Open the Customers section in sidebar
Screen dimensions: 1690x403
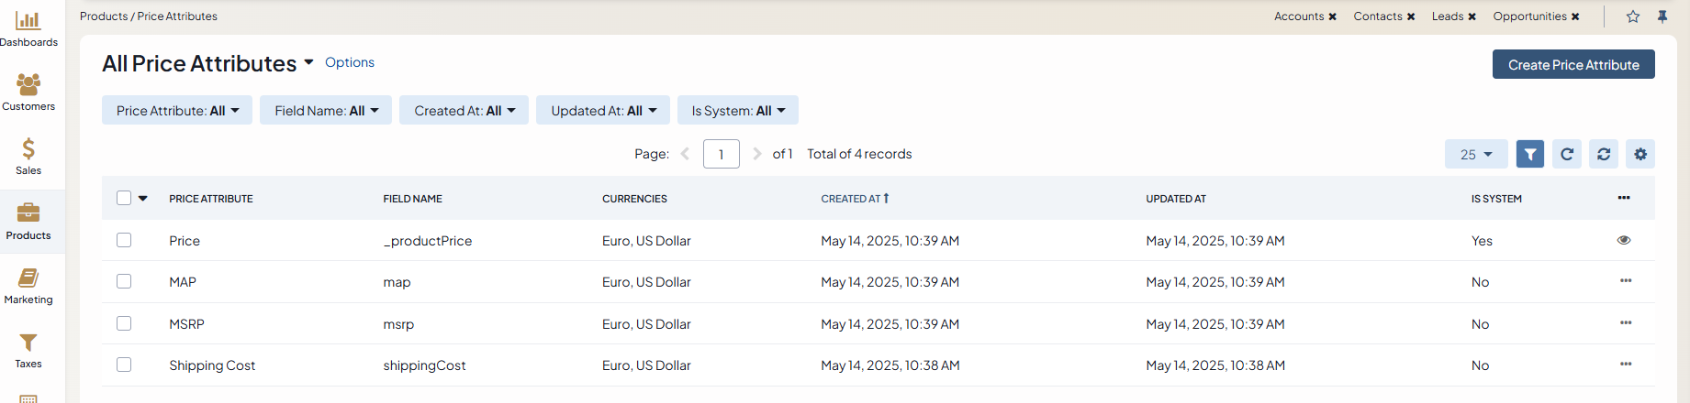click(x=28, y=93)
